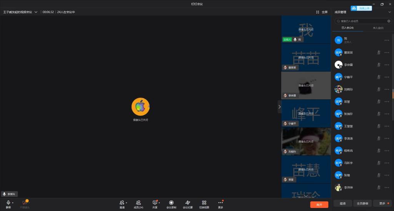The width and height of the screenshot is (394, 211).
Task: Click the 24人在会议中 participant count text
Action: click(66, 12)
